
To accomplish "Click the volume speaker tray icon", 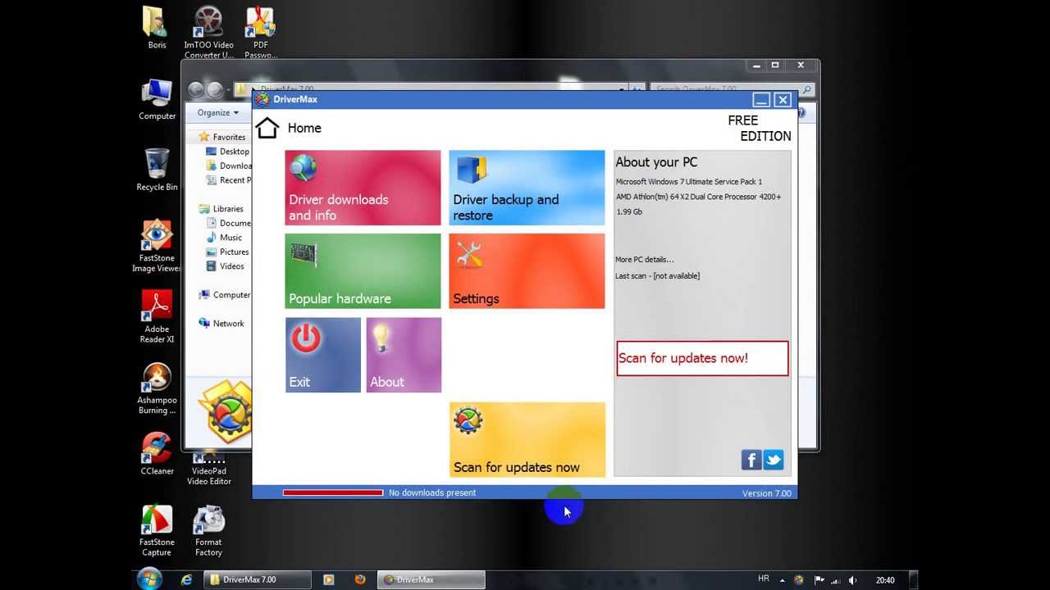I will click(852, 580).
